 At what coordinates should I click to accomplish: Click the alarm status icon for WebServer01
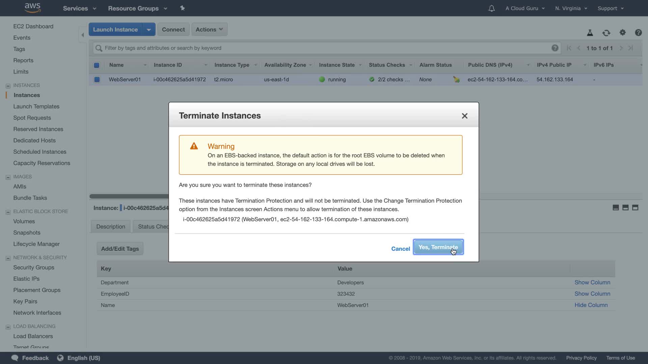click(x=456, y=80)
